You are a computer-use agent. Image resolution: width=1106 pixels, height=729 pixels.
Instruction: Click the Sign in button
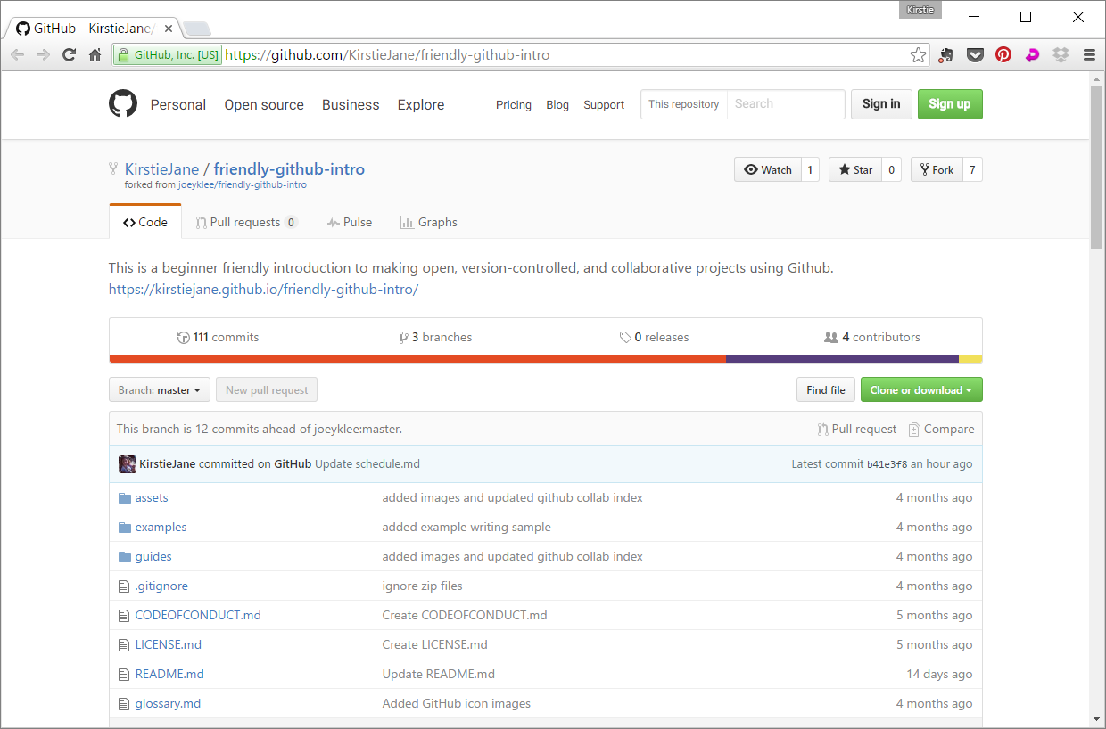point(881,104)
